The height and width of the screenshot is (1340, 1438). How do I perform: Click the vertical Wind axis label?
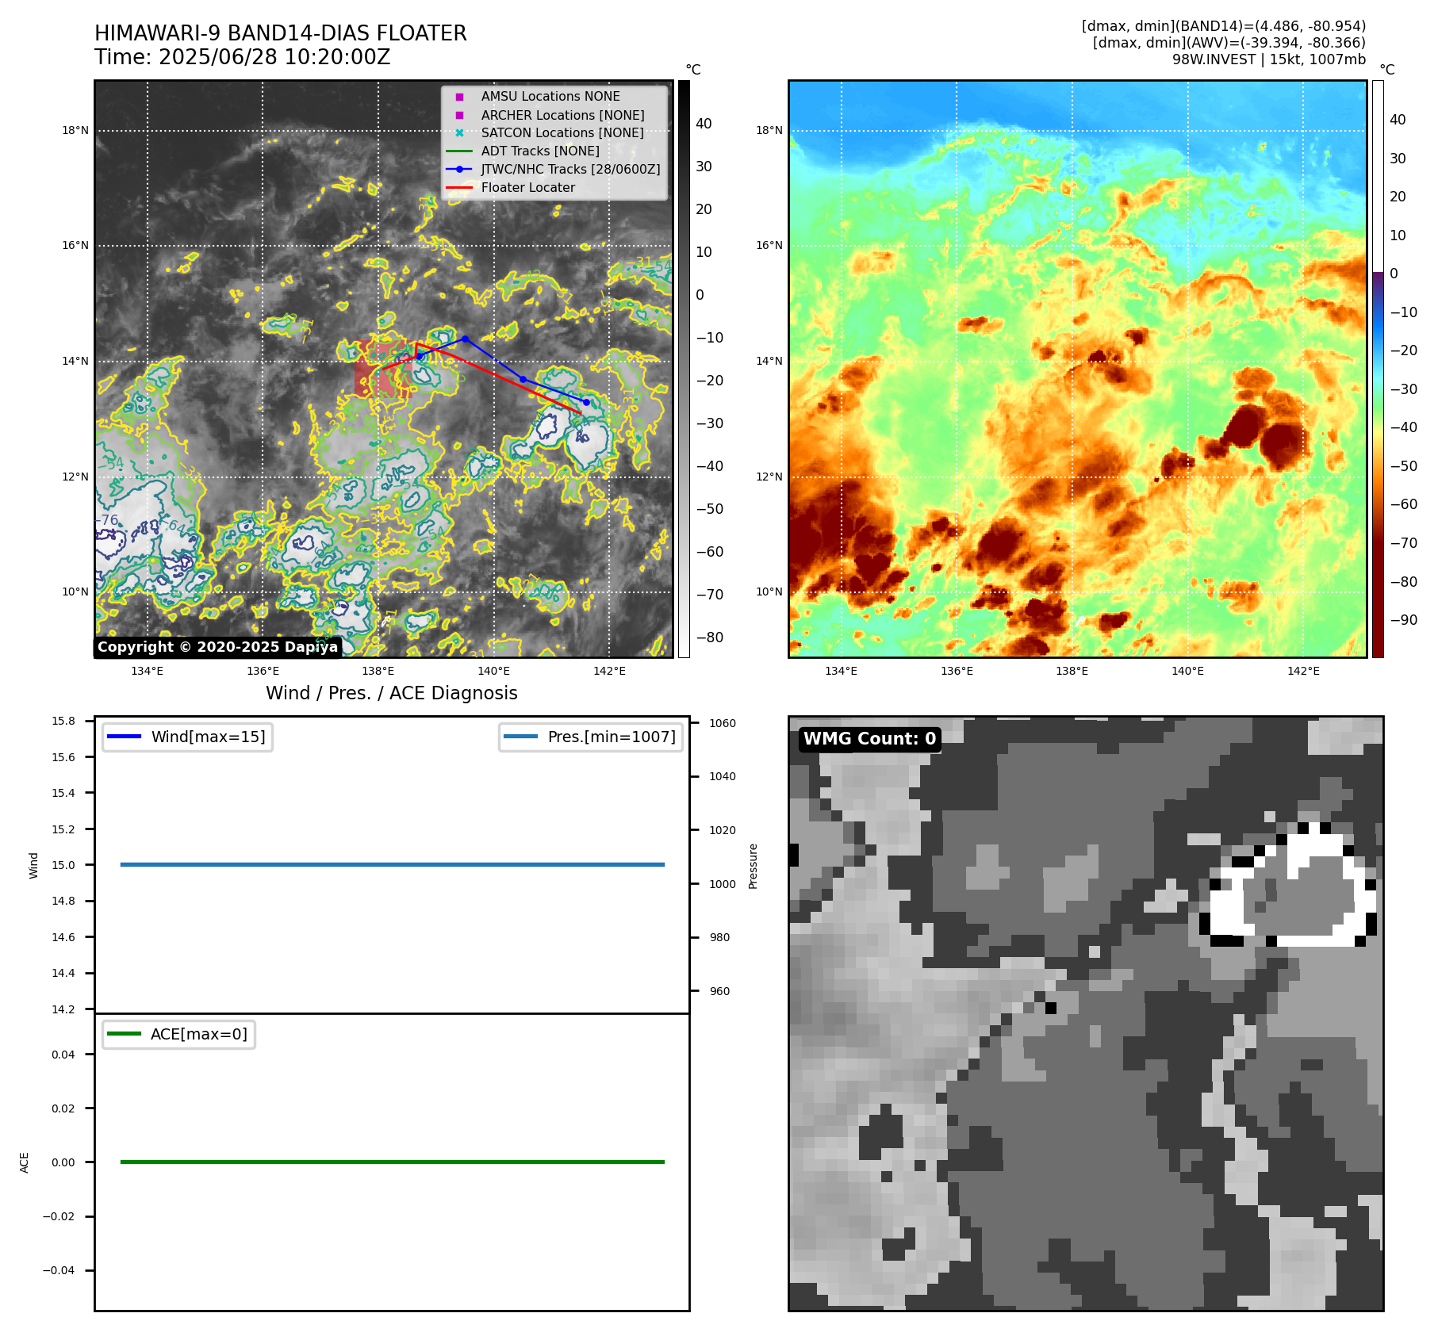[x=33, y=865]
